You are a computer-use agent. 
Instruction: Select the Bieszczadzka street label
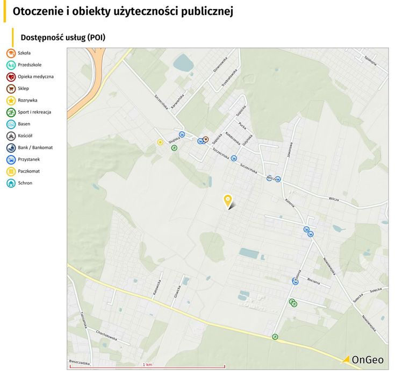pos(80,363)
